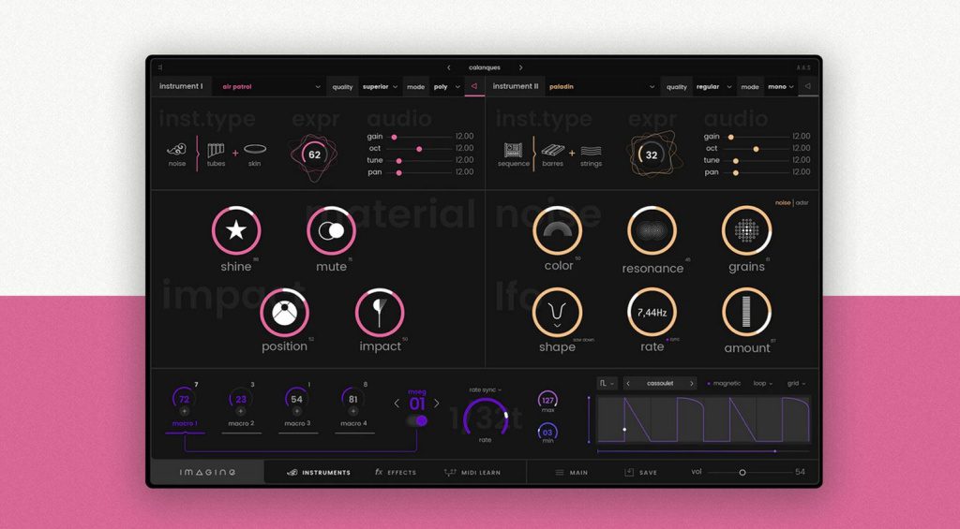
Task: Go to next preset after calanques
Action: pyautogui.click(x=521, y=67)
